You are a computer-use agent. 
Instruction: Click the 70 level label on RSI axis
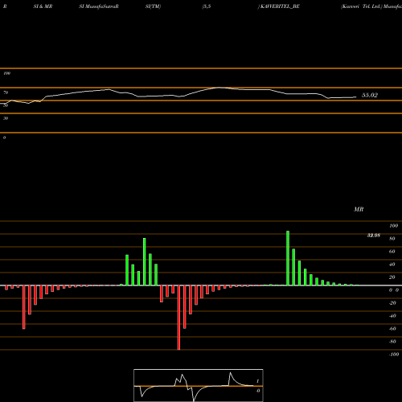pos(6,92)
